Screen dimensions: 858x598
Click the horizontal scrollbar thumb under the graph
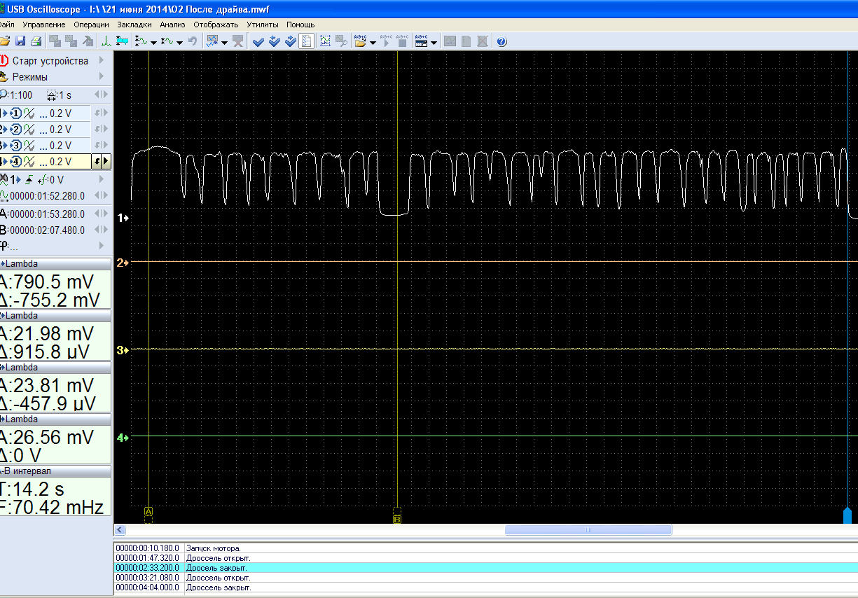pos(587,531)
